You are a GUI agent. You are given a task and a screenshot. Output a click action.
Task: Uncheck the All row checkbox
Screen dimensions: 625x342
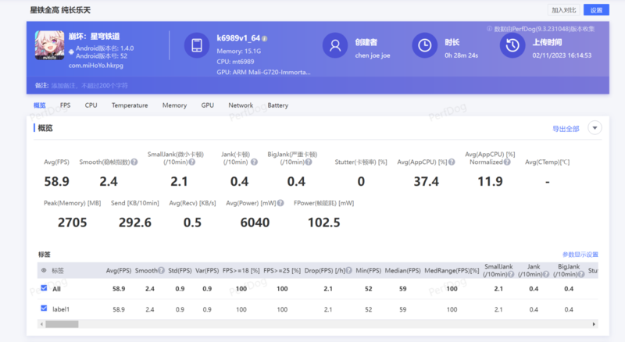click(x=44, y=288)
